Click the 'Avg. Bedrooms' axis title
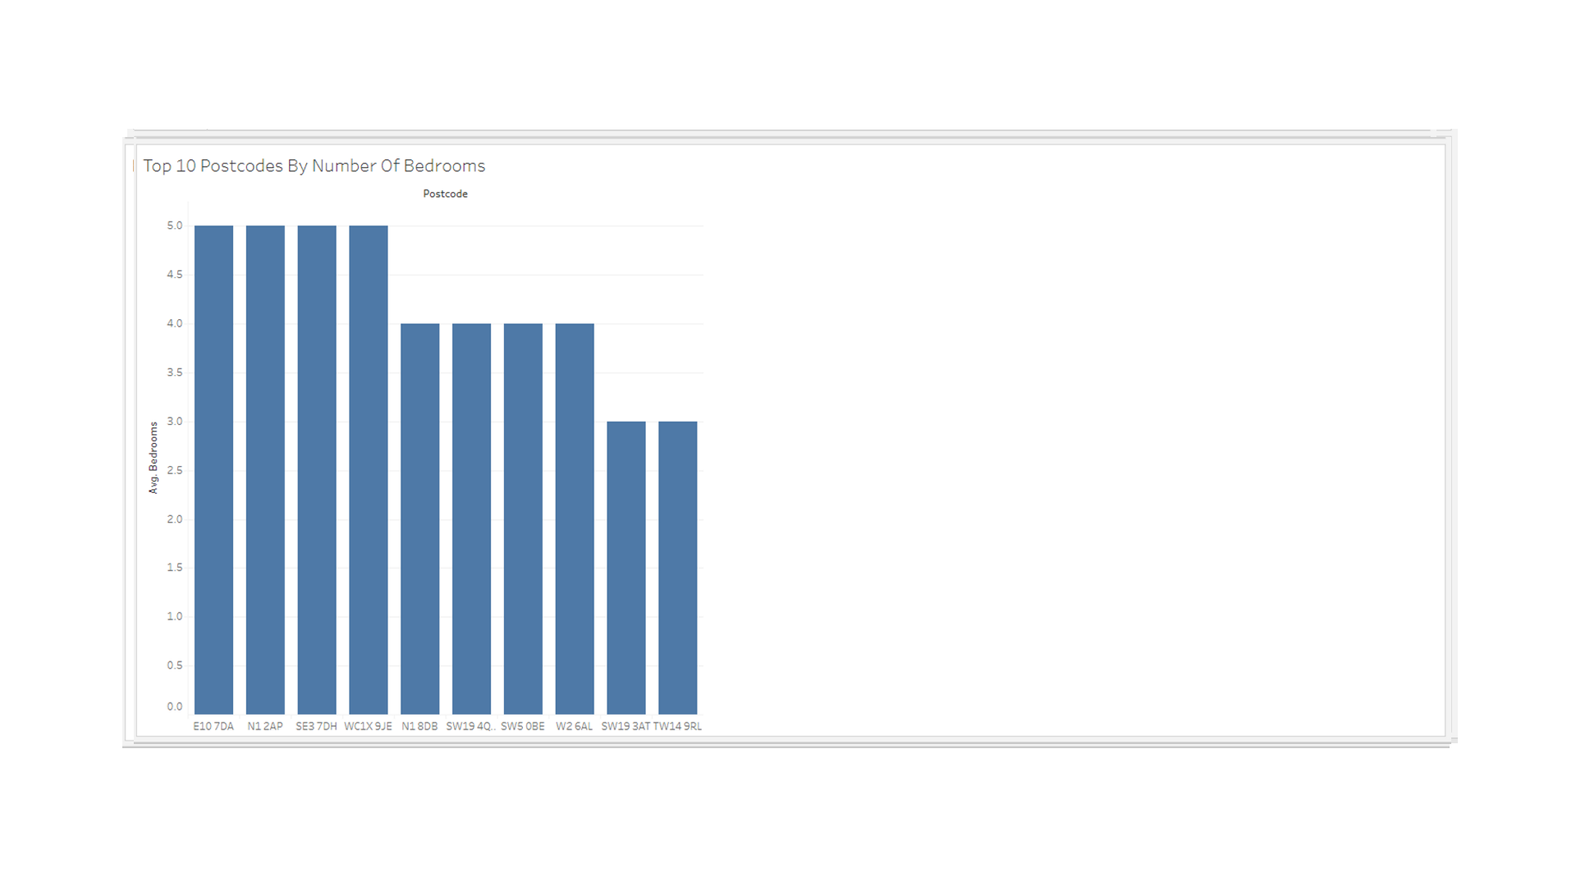The height and width of the screenshot is (886, 1576). (x=153, y=458)
